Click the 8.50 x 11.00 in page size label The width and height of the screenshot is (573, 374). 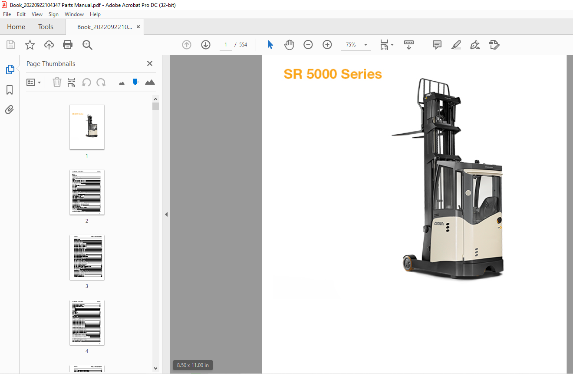193,365
